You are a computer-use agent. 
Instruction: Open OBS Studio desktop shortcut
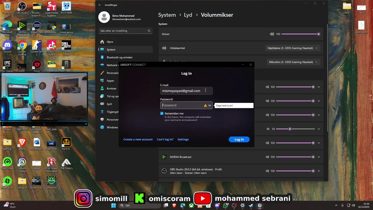[22, 8]
